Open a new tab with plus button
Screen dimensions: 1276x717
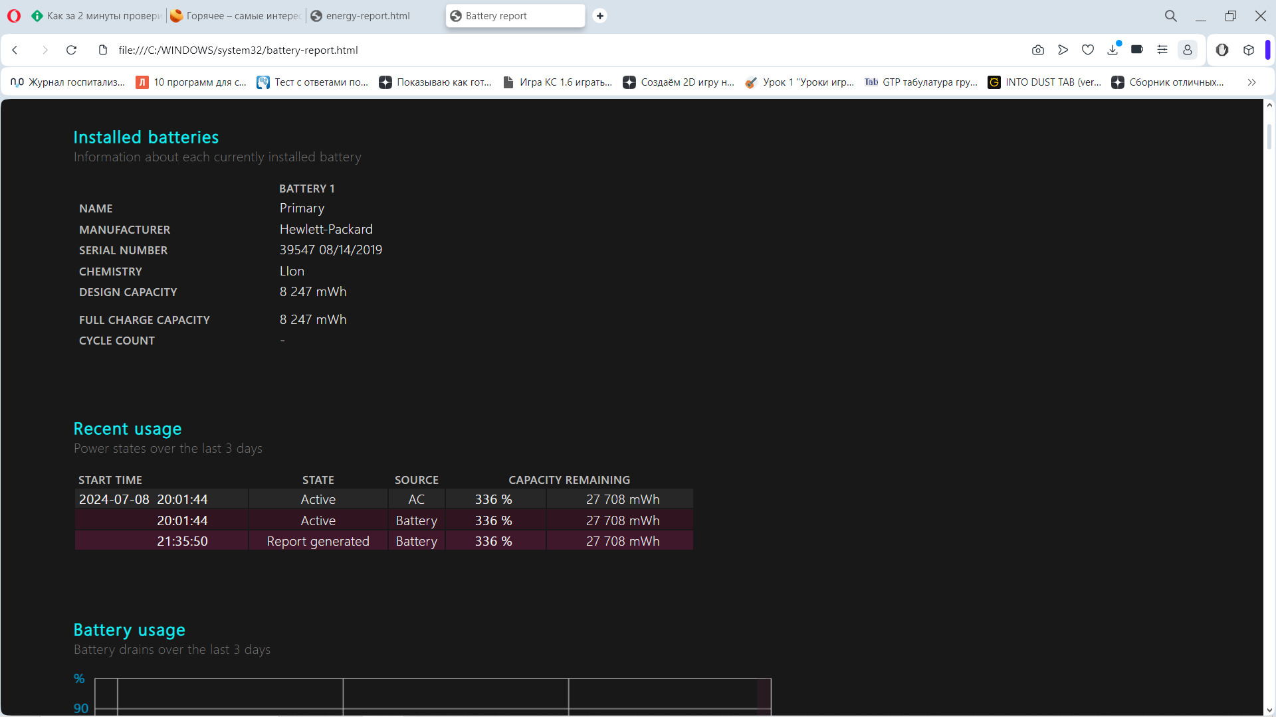(x=600, y=16)
